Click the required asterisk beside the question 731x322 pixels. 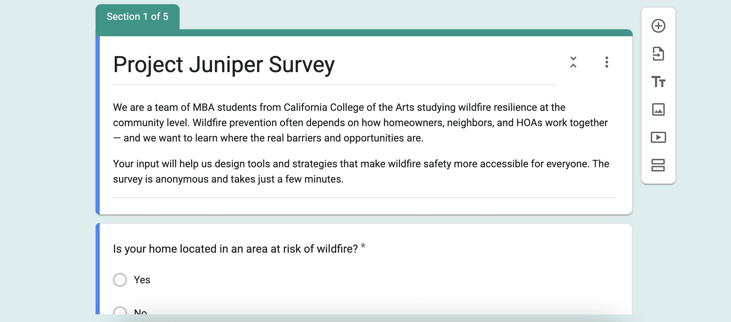(x=363, y=246)
